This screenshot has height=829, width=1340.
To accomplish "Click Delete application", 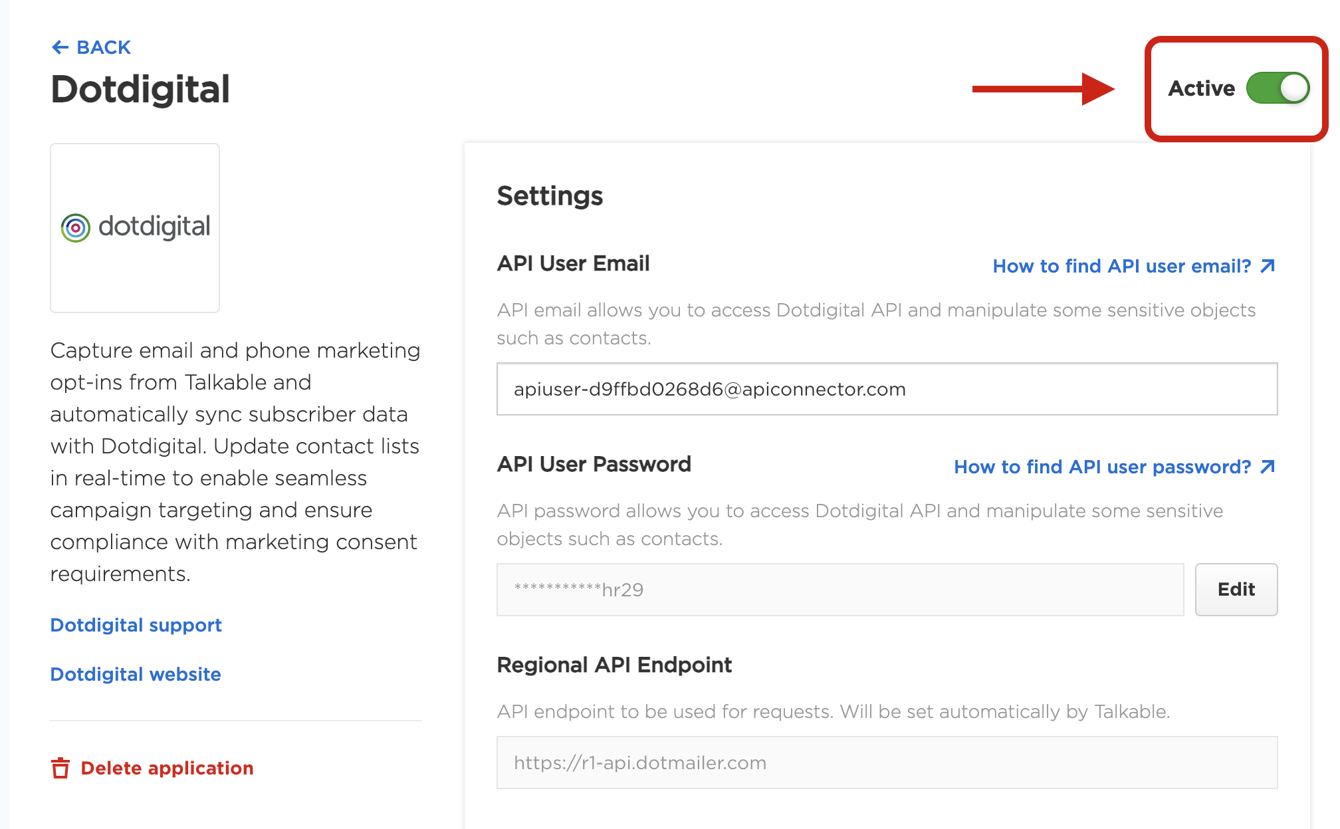I will (x=152, y=768).
